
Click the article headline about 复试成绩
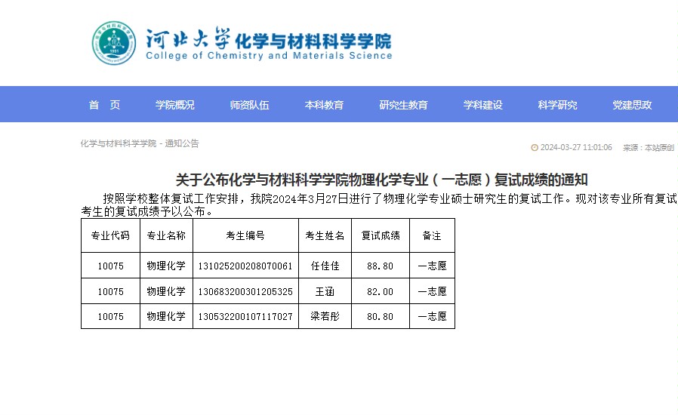coord(381,180)
